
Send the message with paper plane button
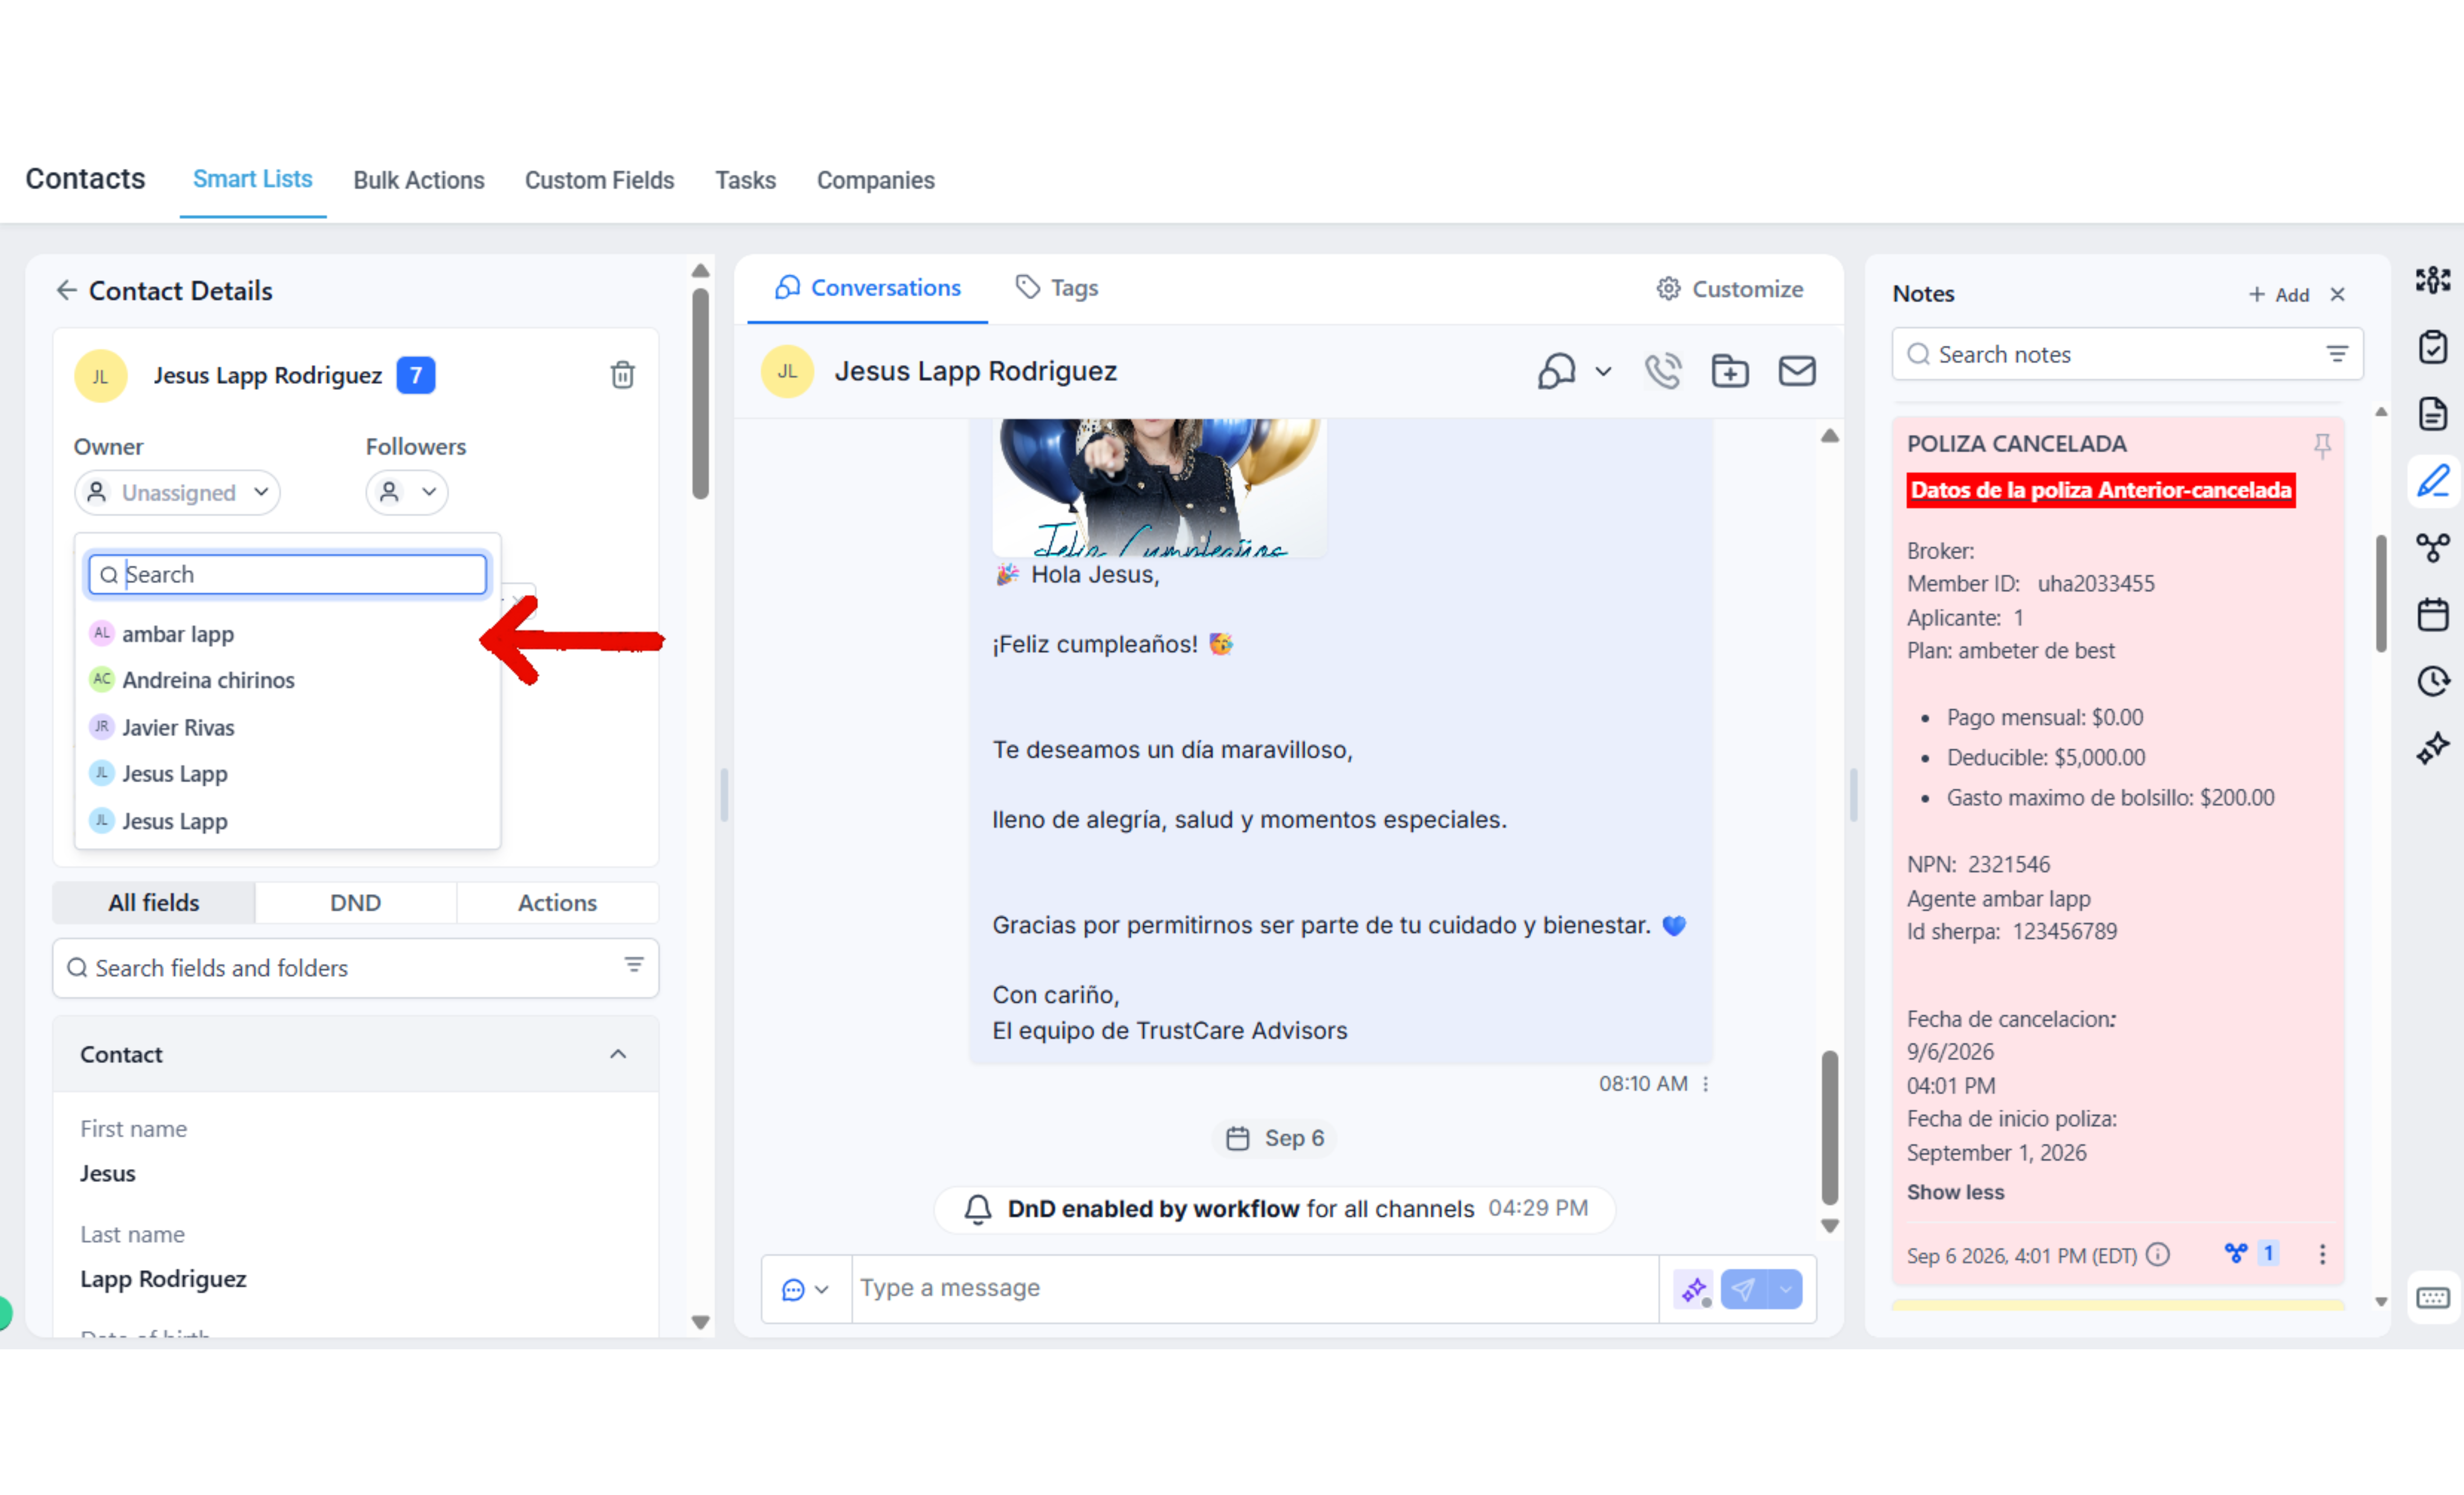1743,1289
